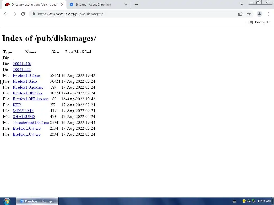Click the forward navigation arrow
Screen dimensions: 274x205
coord(14,14)
